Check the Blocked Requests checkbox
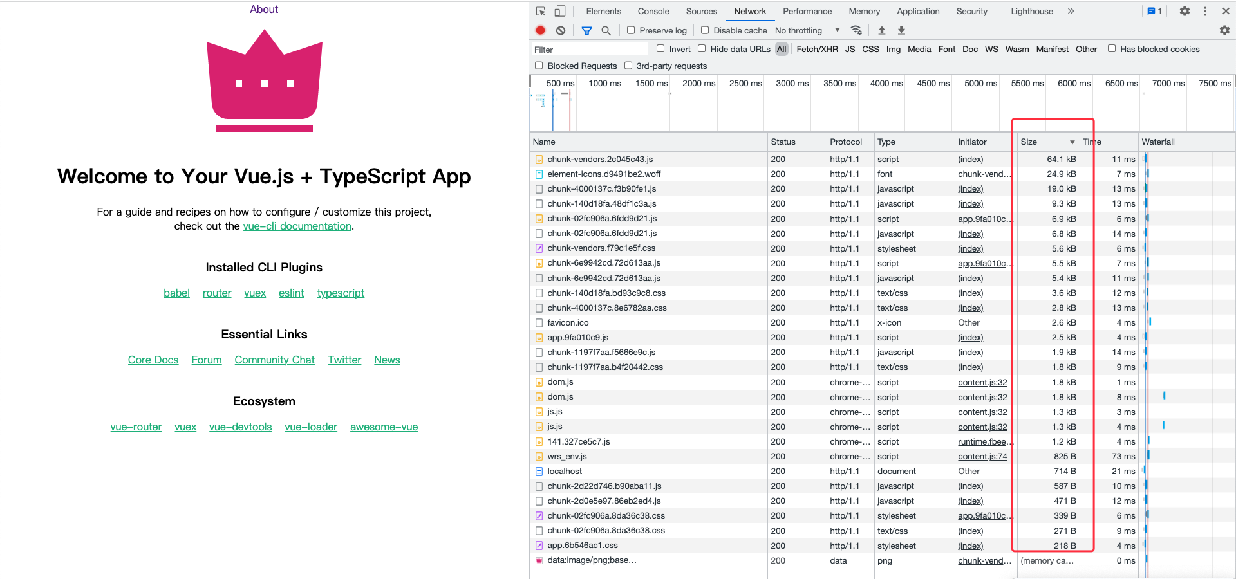 539,66
